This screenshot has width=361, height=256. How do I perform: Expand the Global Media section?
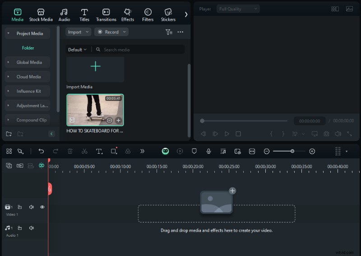8,62
